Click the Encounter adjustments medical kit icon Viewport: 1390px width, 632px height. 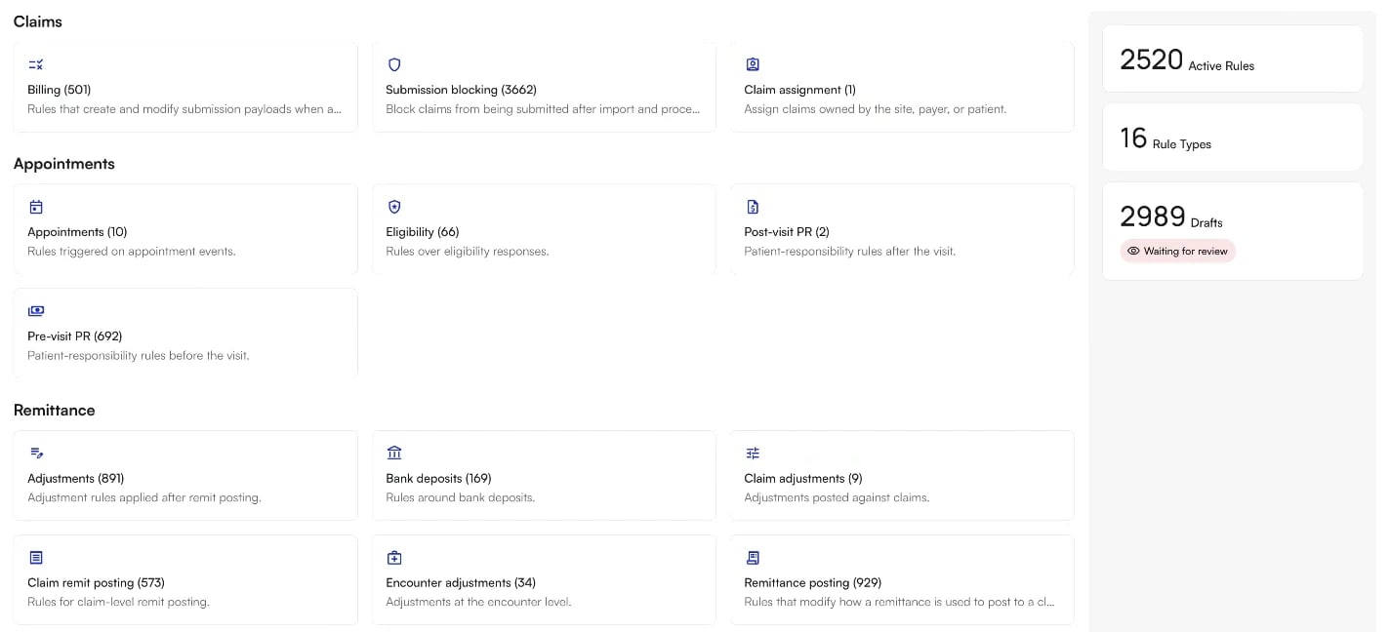click(x=394, y=558)
